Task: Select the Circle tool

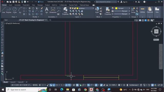Action: click(15, 10)
